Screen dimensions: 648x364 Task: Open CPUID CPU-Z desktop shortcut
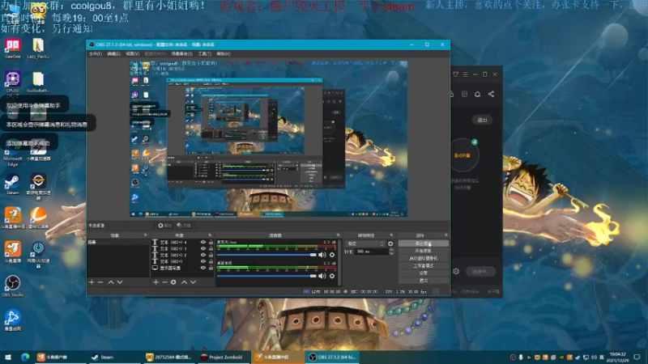[x=13, y=83]
